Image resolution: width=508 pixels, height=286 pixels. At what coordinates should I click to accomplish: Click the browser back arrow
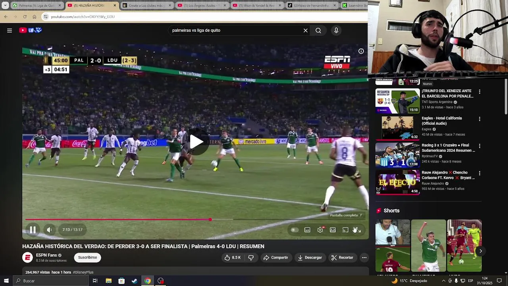click(6, 17)
